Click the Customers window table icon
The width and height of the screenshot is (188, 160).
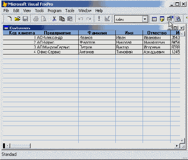click(x=6, y=28)
